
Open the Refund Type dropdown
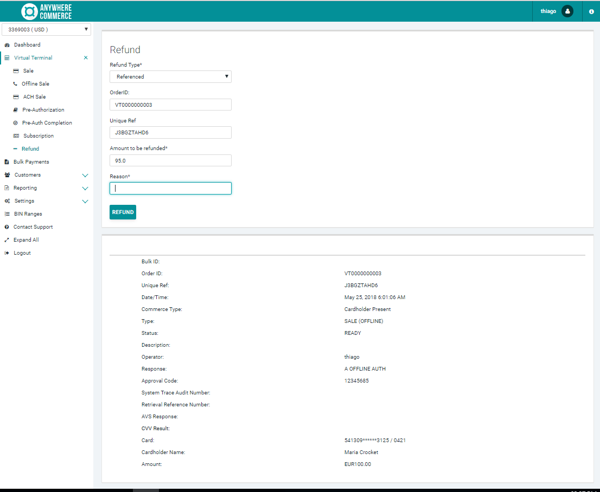(170, 76)
